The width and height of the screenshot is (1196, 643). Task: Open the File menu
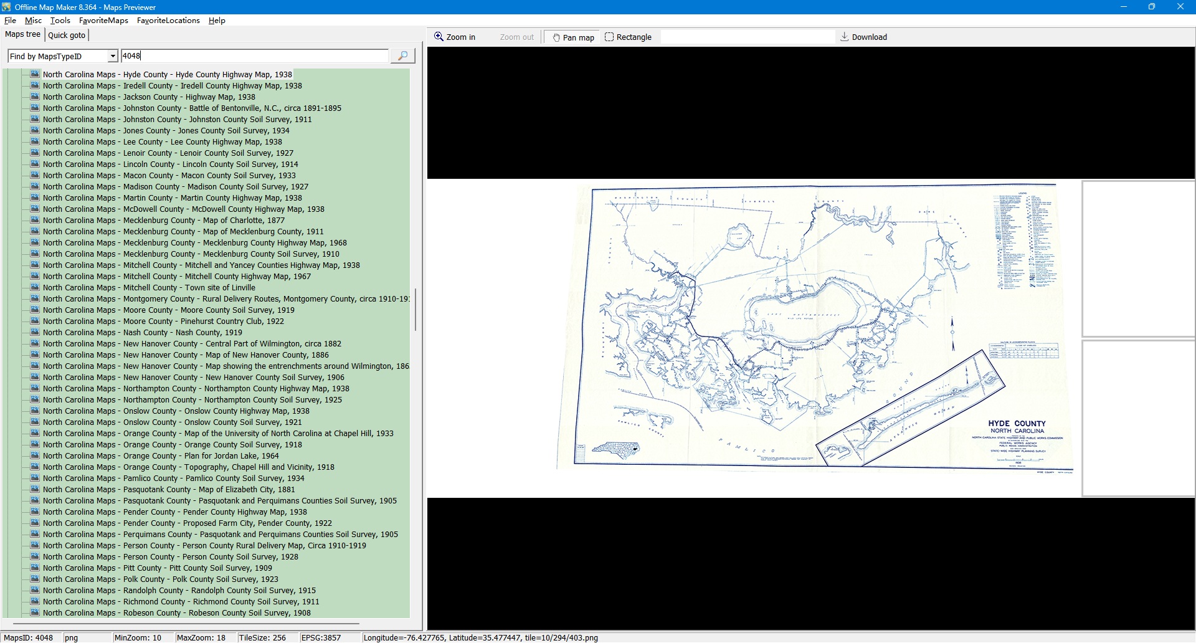tap(10, 21)
